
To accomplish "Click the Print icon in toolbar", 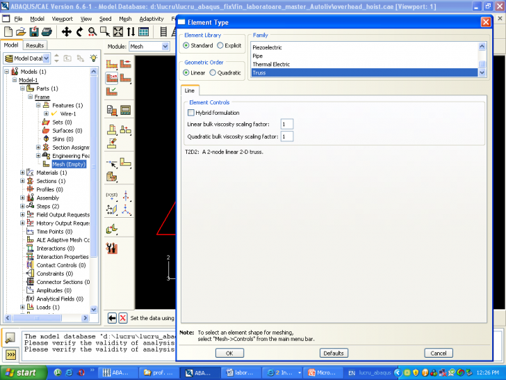I will (x=44, y=31).
